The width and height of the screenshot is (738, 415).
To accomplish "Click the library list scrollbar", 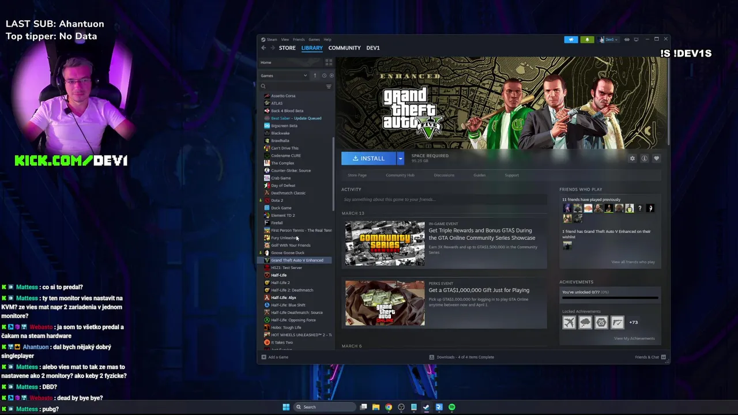I will coord(334,175).
